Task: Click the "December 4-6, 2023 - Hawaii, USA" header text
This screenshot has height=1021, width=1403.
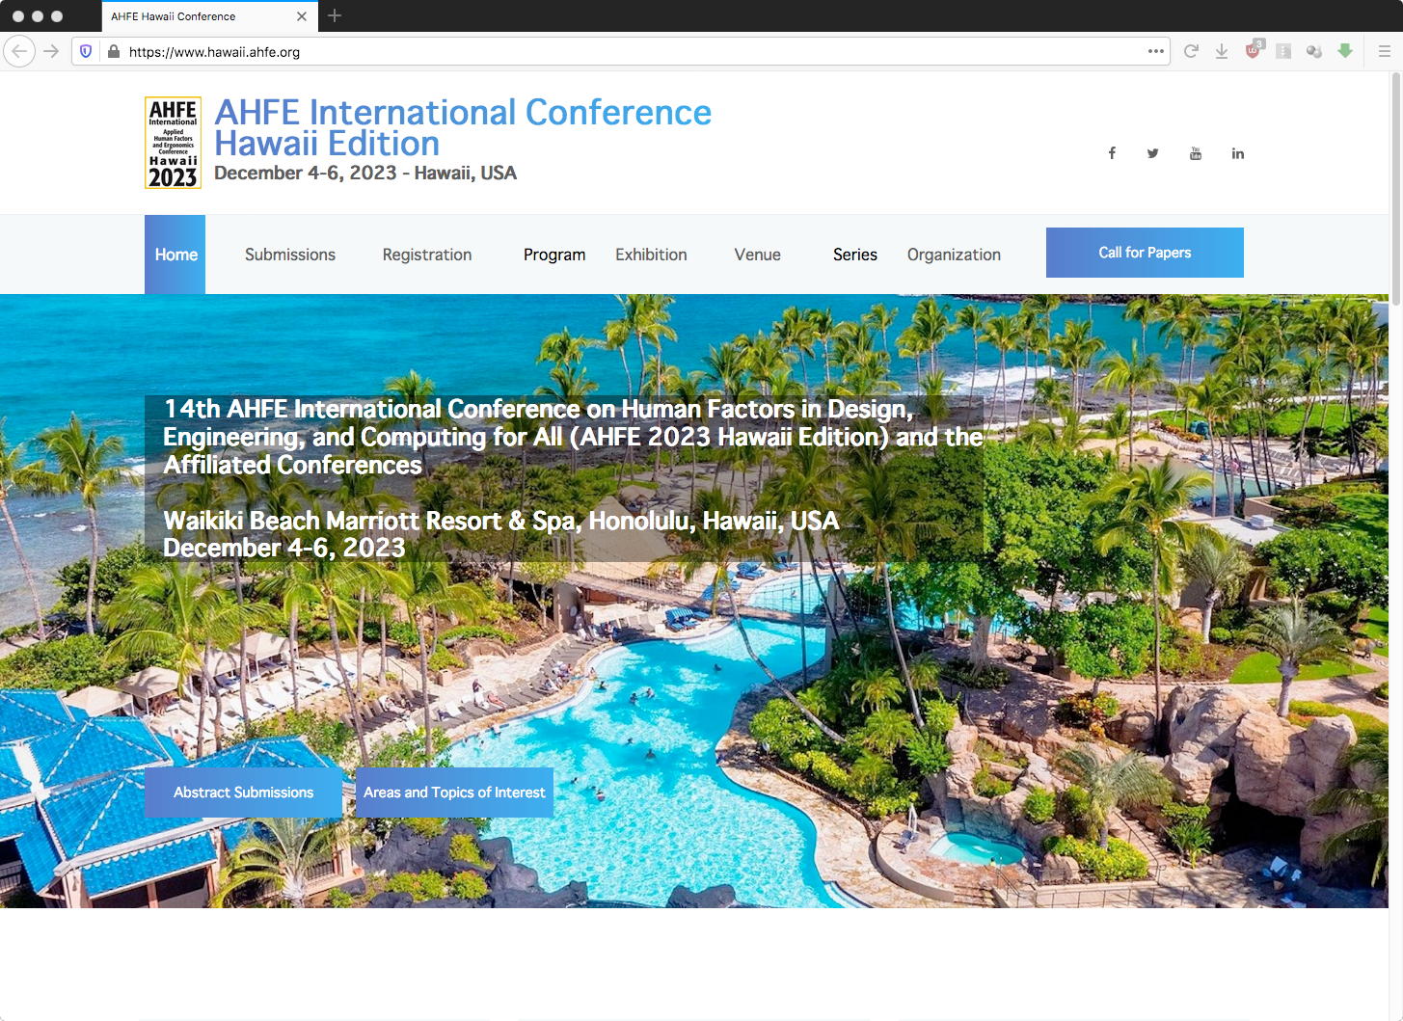Action: (365, 174)
